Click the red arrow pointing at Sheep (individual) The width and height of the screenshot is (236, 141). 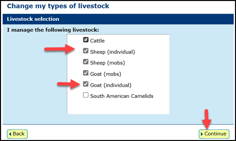click(60, 49)
